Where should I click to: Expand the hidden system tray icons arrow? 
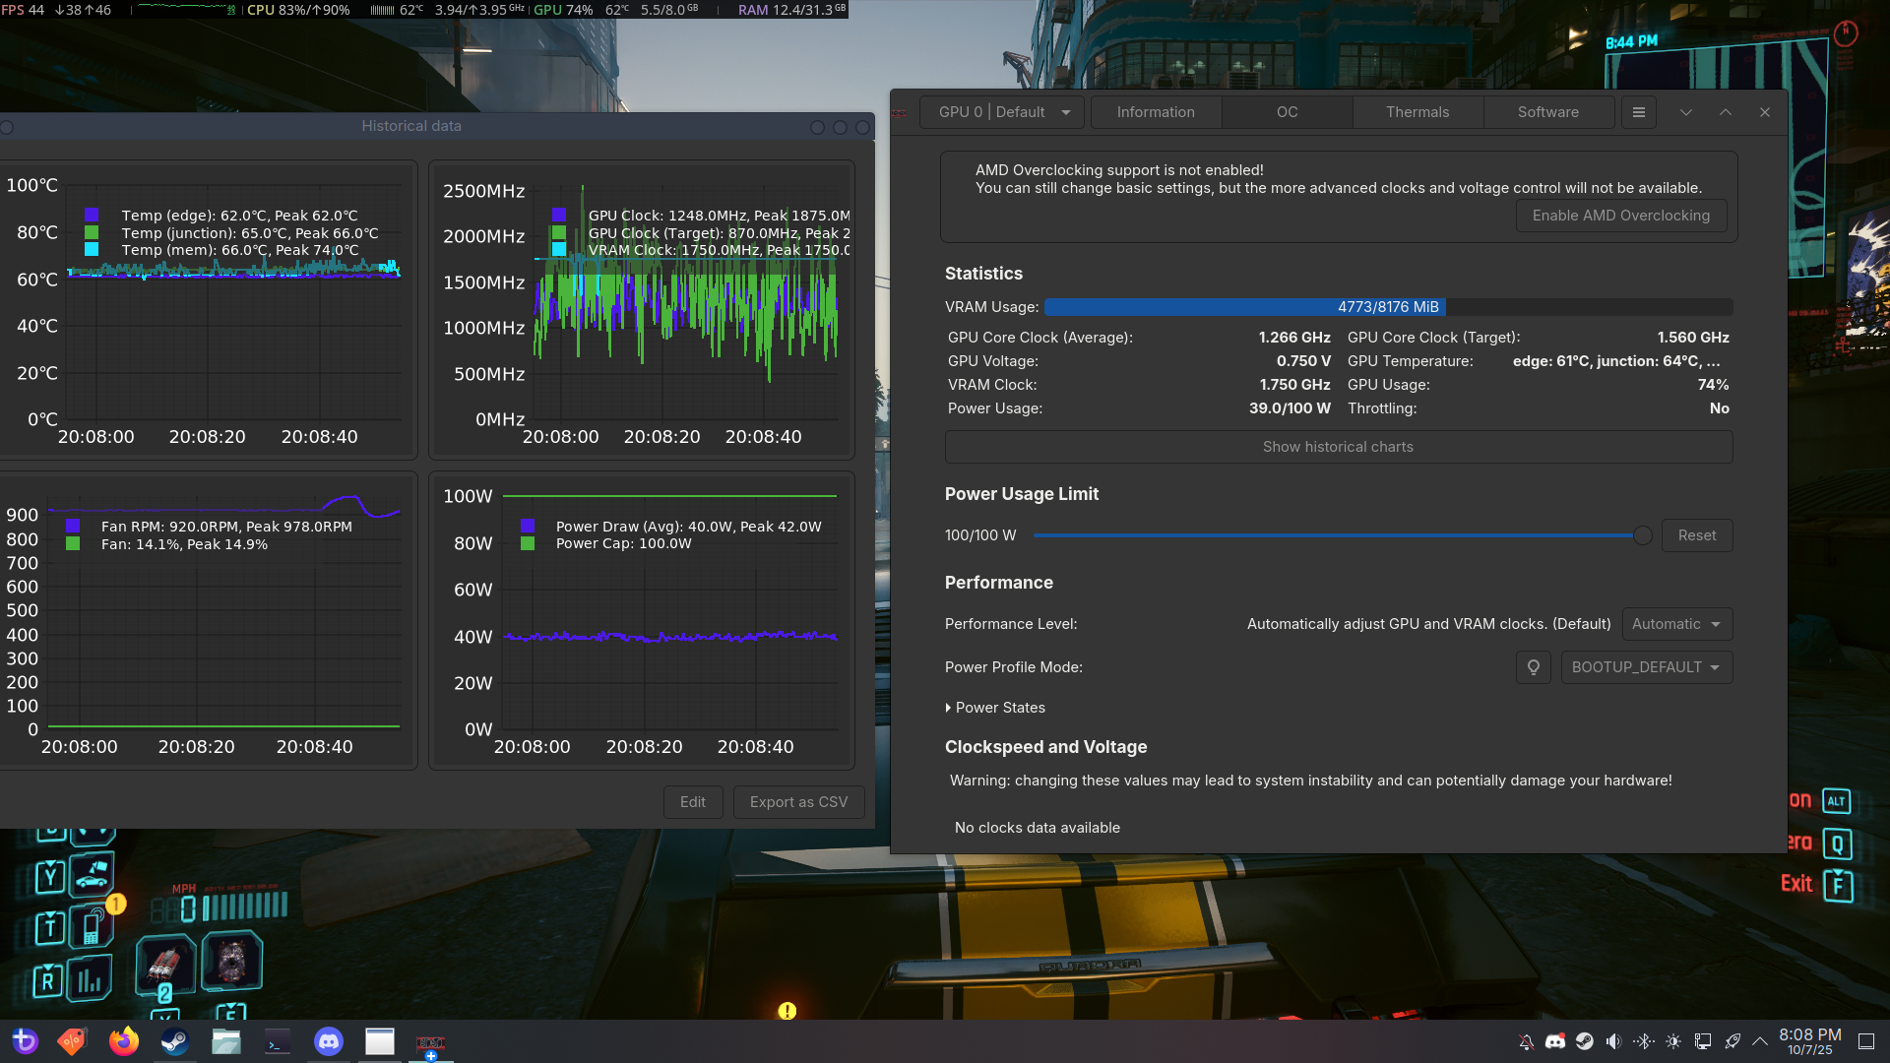1760,1041
